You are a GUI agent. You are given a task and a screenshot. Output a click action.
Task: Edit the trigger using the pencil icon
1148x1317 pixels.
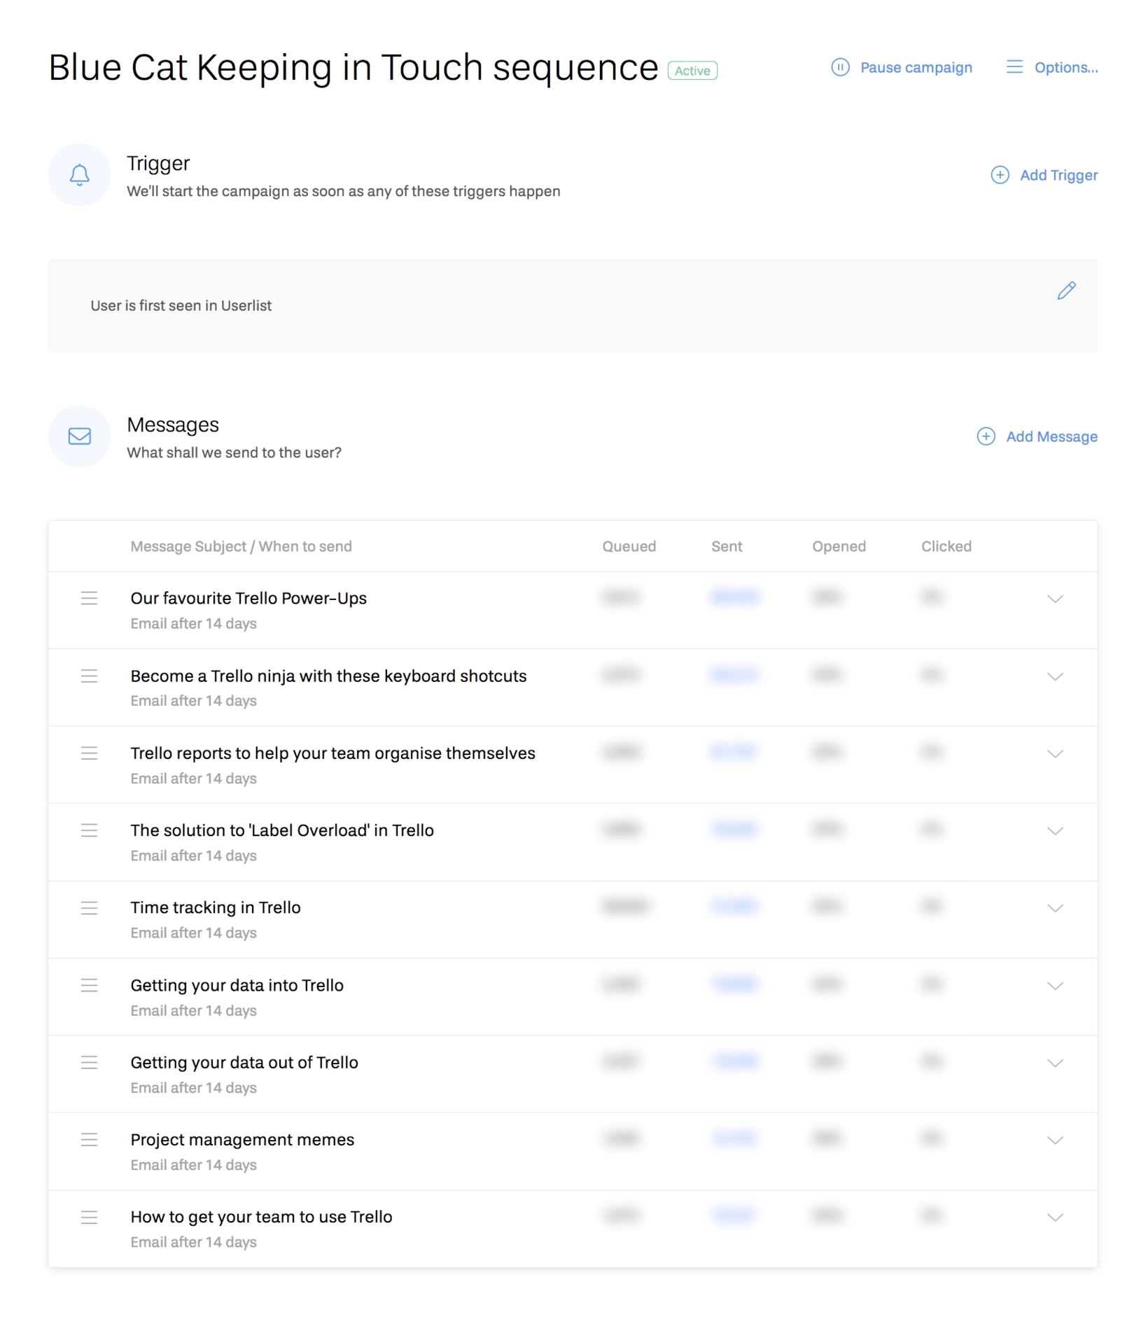point(1067,290)
